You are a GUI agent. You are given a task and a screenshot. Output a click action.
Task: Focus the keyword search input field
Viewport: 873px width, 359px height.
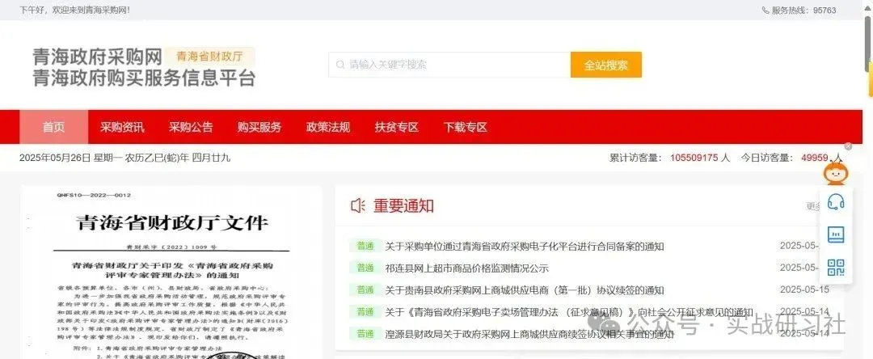[x=449, y=65]
